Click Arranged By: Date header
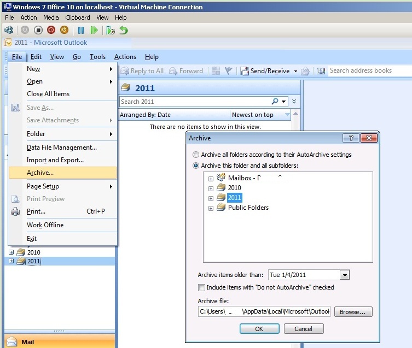This screenshot has width=412, height=348. click(174, 115)
